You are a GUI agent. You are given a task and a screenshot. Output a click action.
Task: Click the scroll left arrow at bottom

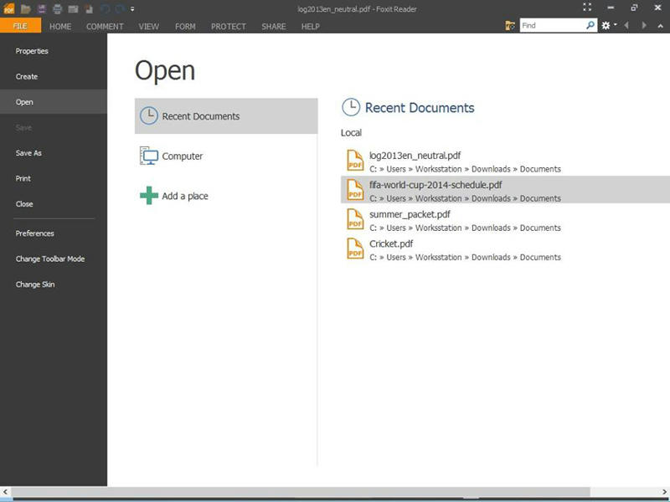tap(5, 491)
